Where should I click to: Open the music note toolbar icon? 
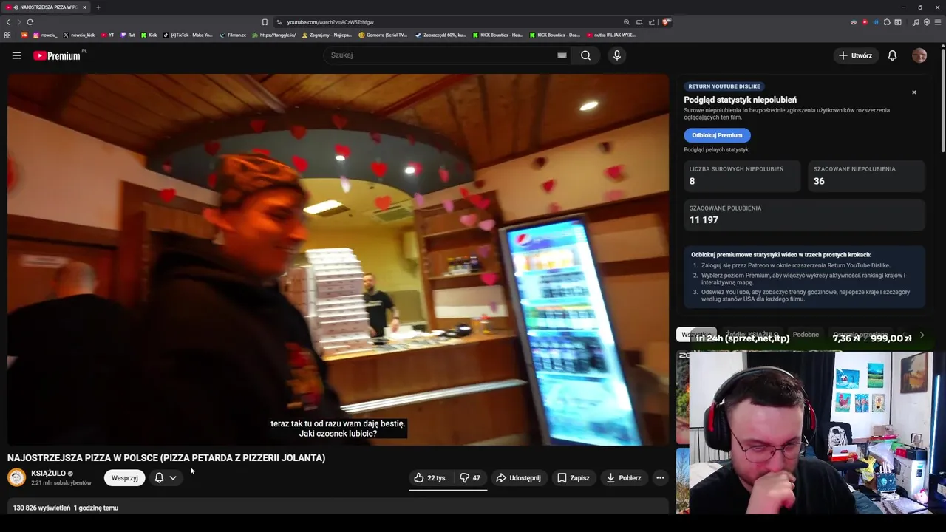pos(916,22)
